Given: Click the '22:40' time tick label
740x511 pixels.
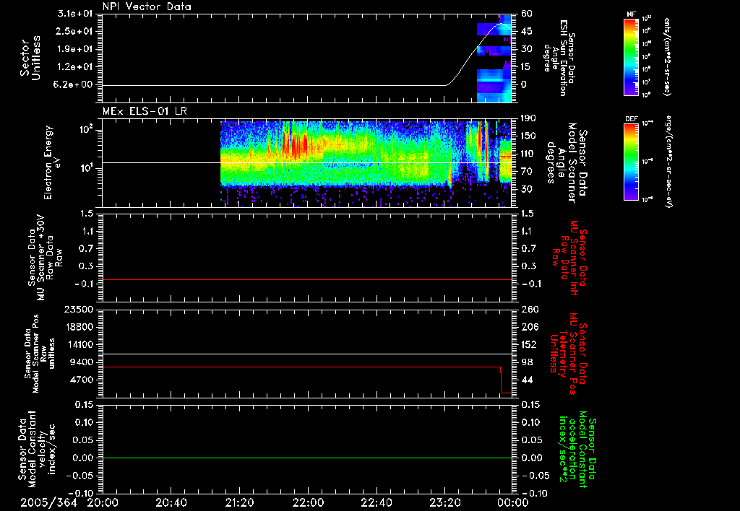Looking at the screenshot, I should click(377, 502).
